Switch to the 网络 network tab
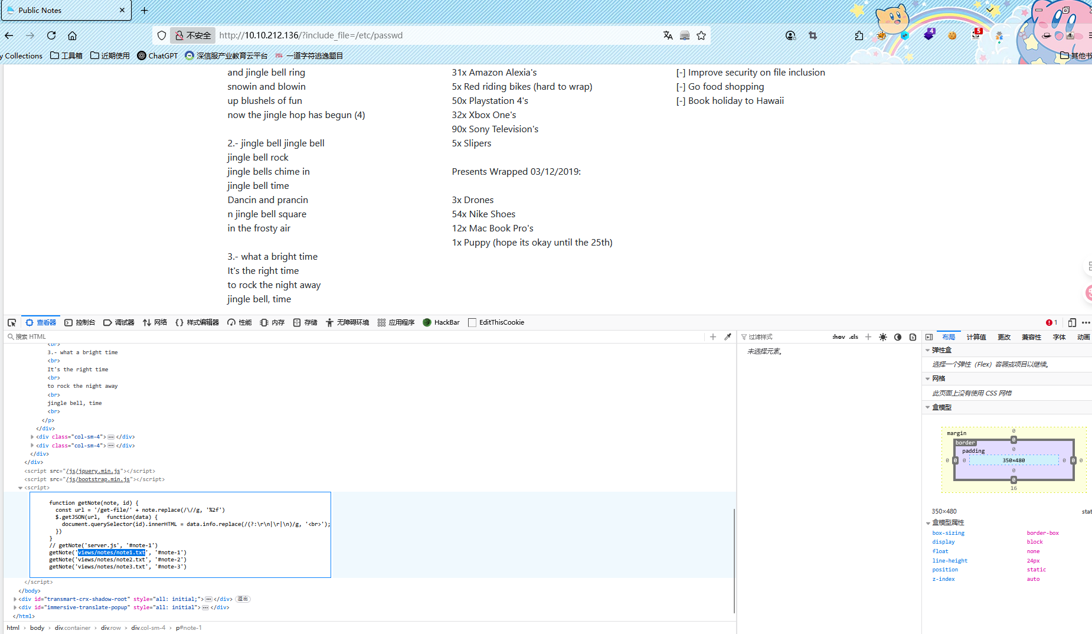The height and width of the screenshot is (634, 1092). (155, 322)
